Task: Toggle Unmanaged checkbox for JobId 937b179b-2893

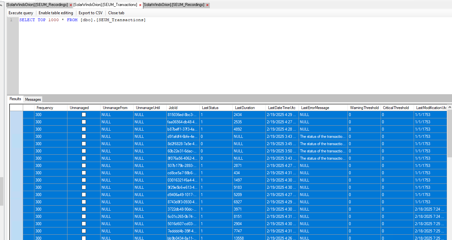Action: (84, 166)
